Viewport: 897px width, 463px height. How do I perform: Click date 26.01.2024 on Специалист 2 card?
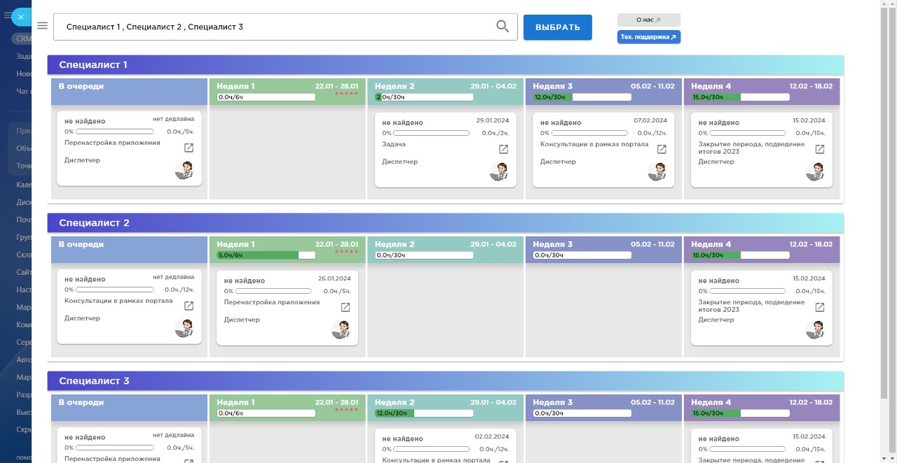(x=335, y=278)
